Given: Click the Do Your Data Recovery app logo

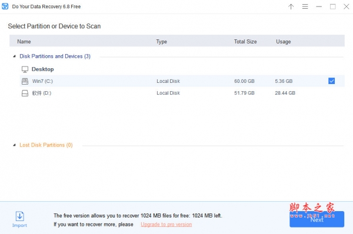Looking at the screenshot, I should point(5,6).
